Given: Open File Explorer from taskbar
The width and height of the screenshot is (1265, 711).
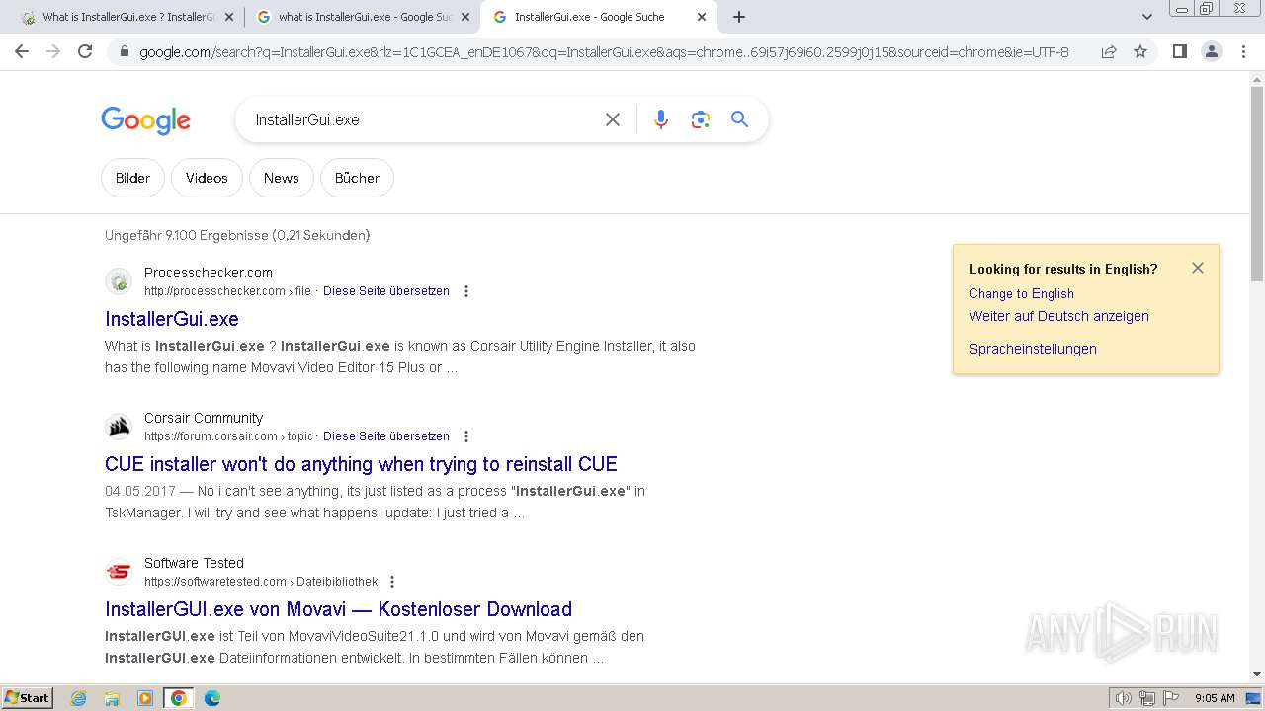Looking at the screenshot, I should pyautogui.click(x=112, y=698).
